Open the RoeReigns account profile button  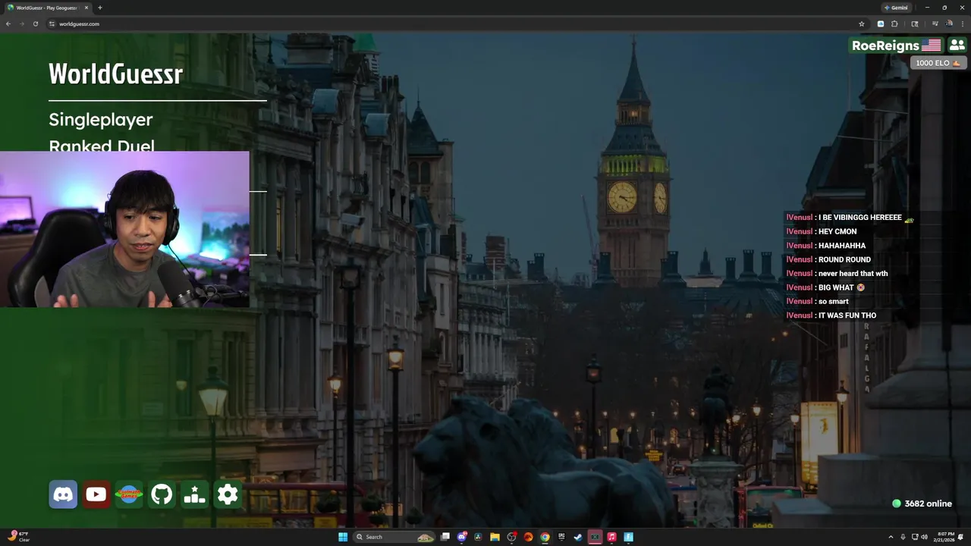896,45
